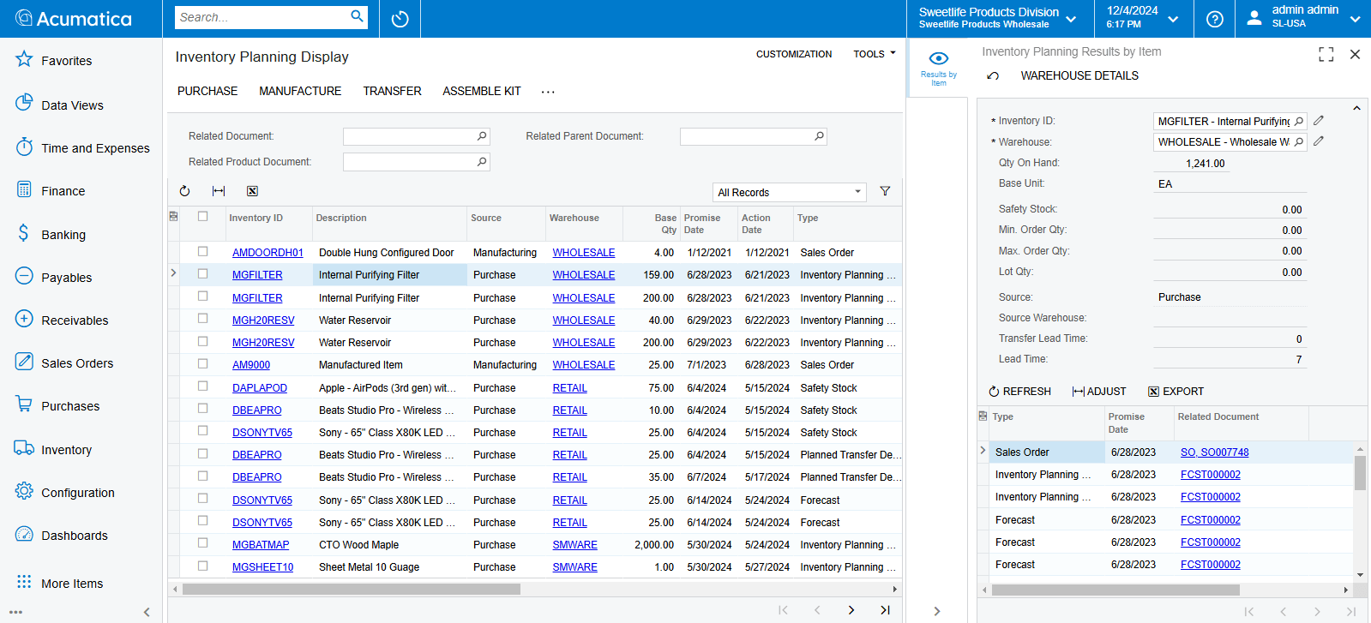1371x623 pixels.
Task: Click the fit-to-screen columns icon
Action: [x=219, y=191]
